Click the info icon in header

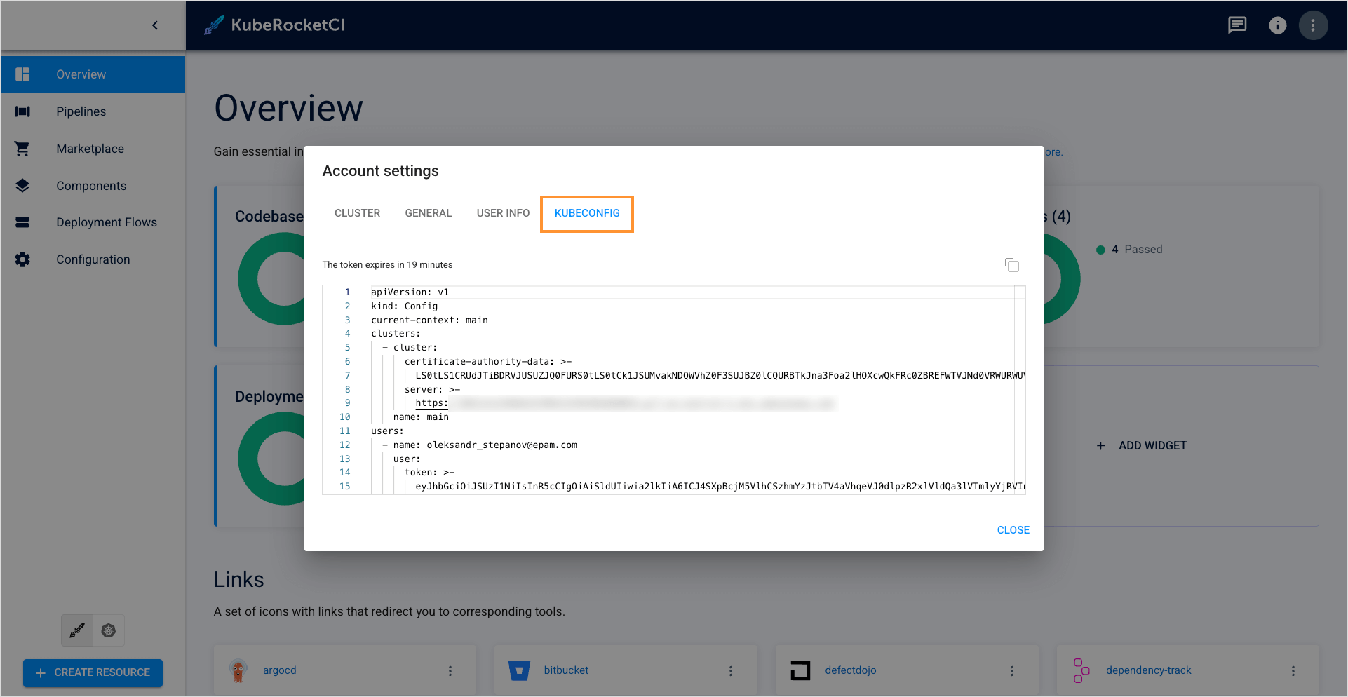click(x=1277, y=25)
